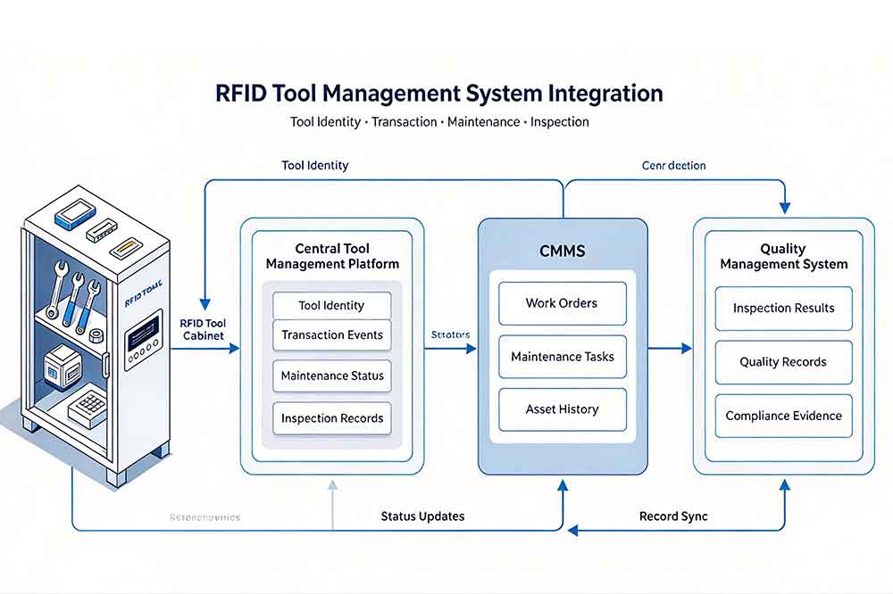
Task: Click the Asset History box in CMMS
Action: [562, 409]
